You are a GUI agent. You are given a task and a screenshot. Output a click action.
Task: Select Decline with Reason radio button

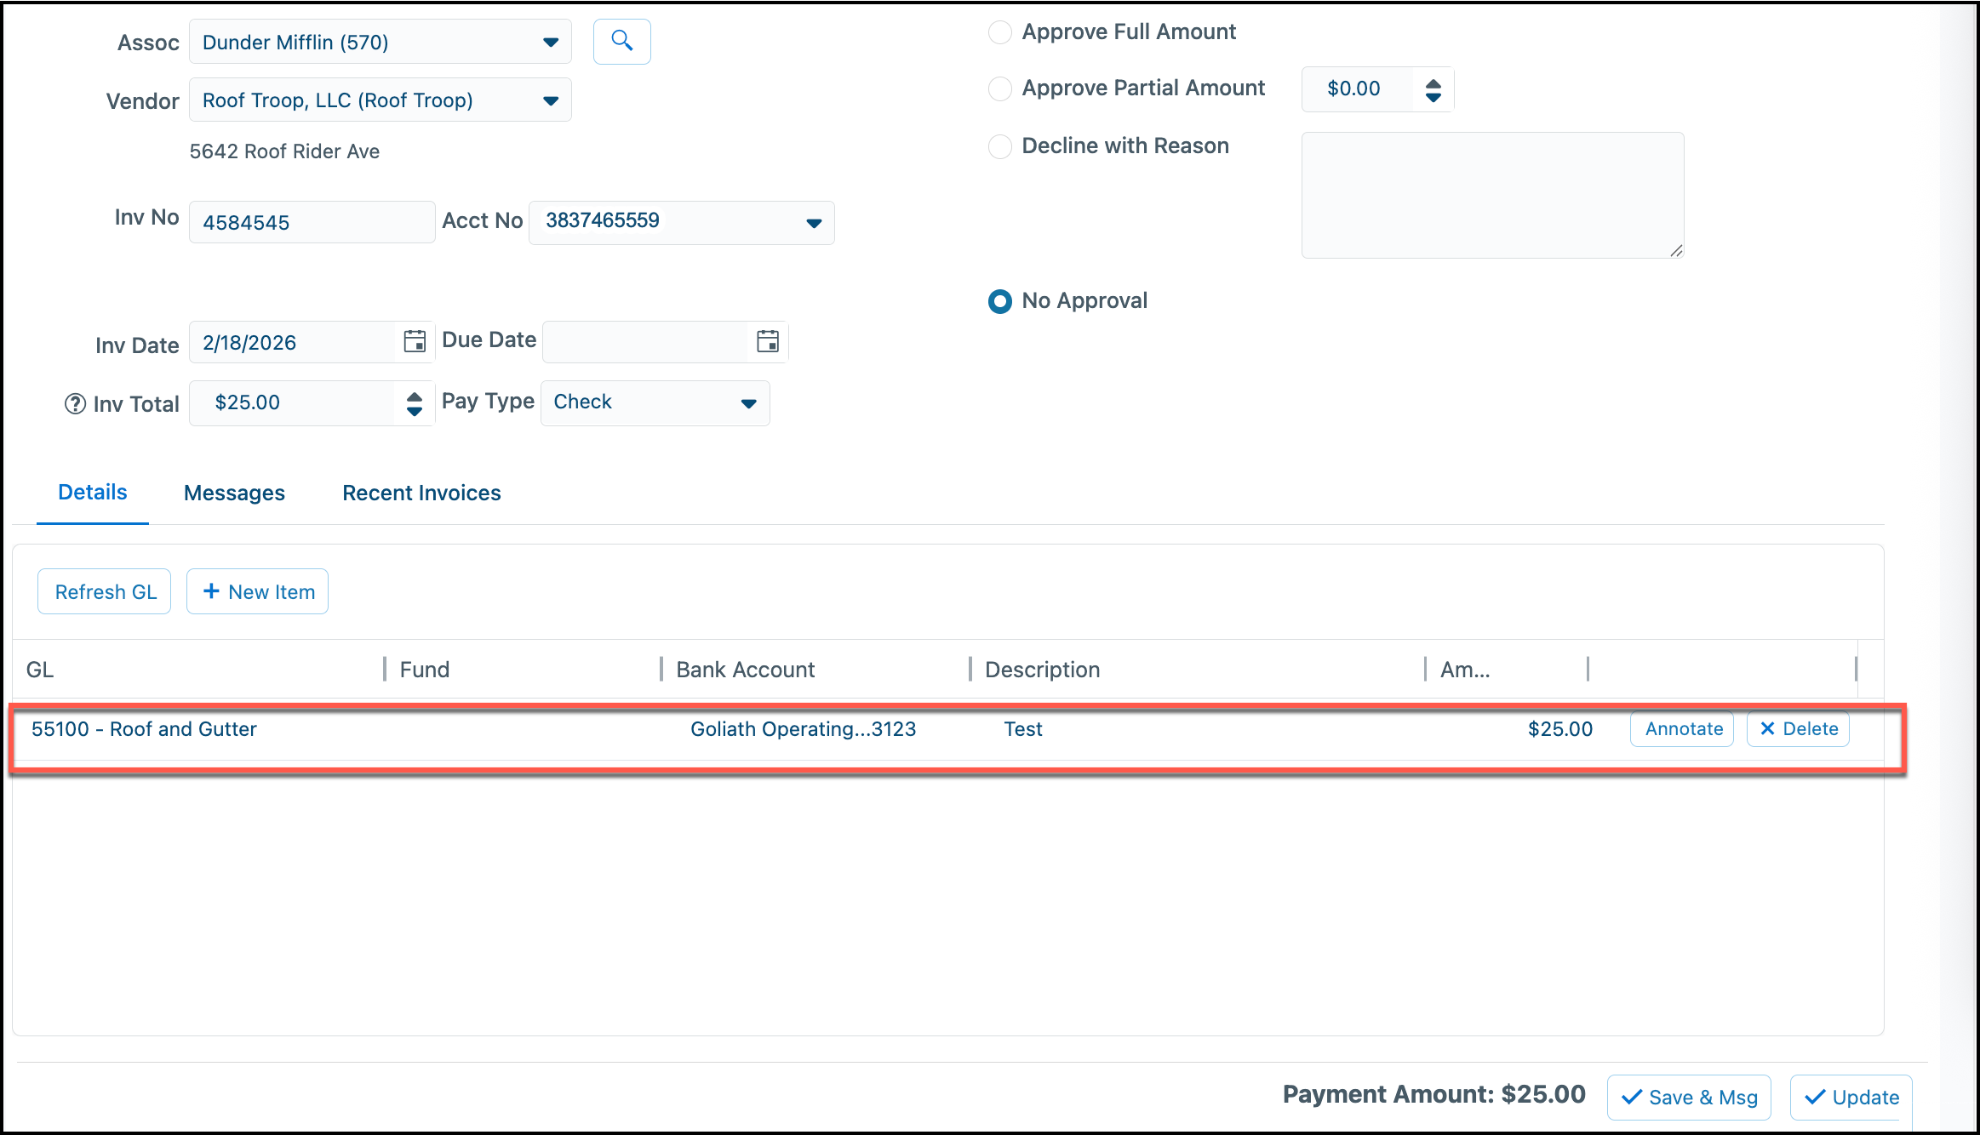pos(999,146)
